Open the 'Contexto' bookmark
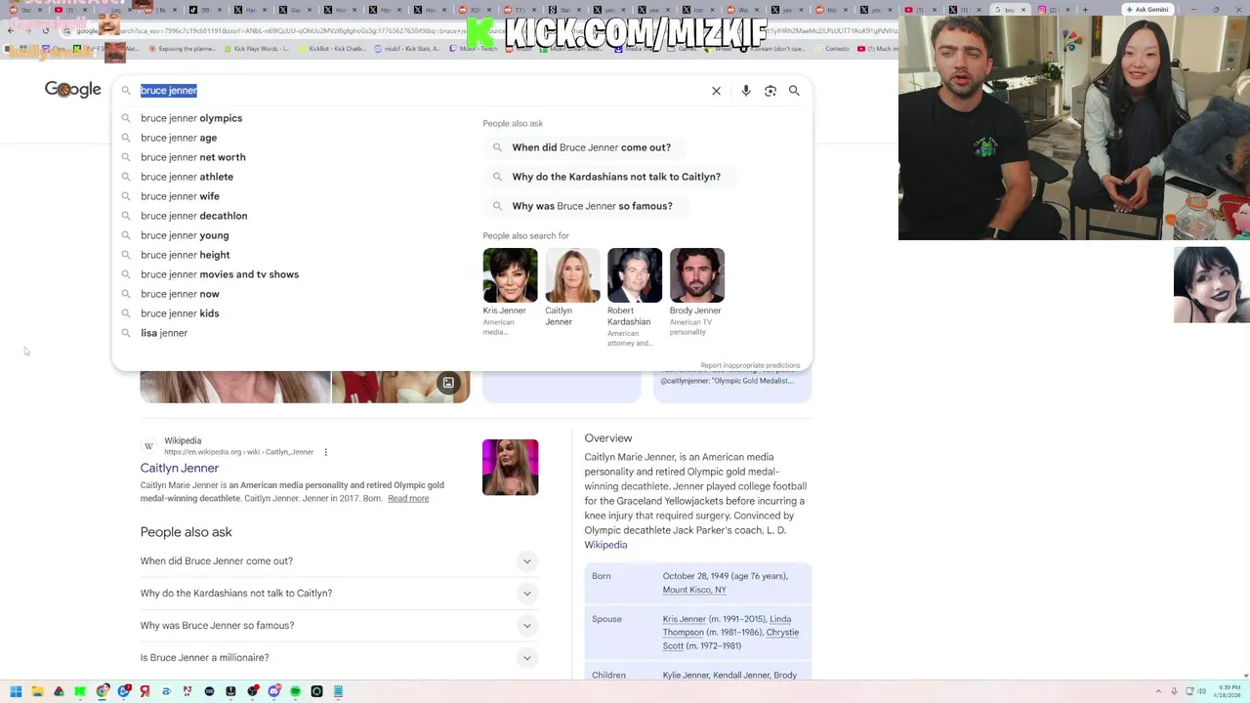The width and height of the screenshot is (1250, 703). pos(832,48)
